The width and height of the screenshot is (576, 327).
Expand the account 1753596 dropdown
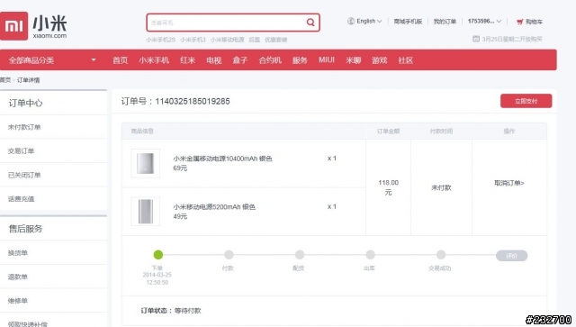(x=484, y=22)
